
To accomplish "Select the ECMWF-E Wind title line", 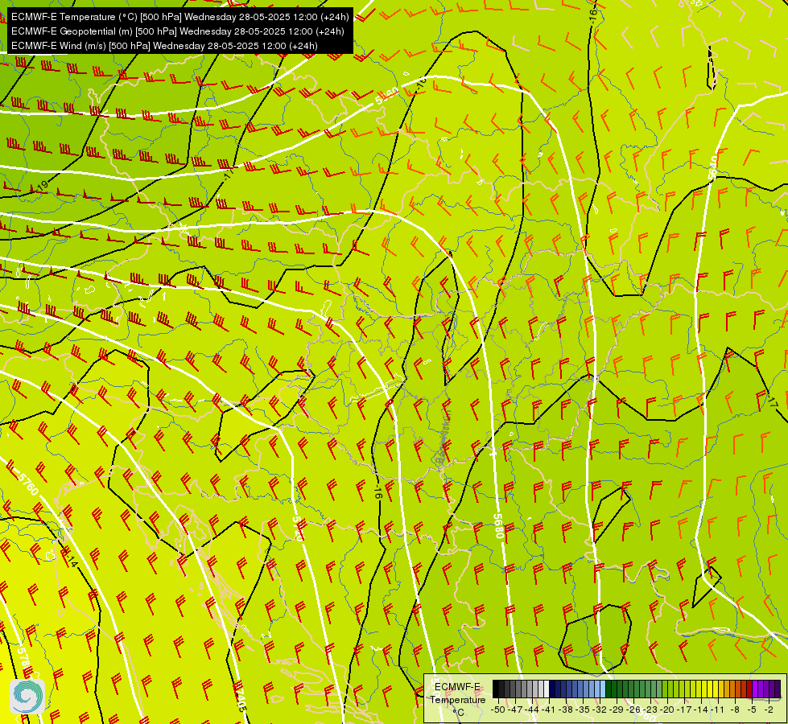I will click(164, 46).
